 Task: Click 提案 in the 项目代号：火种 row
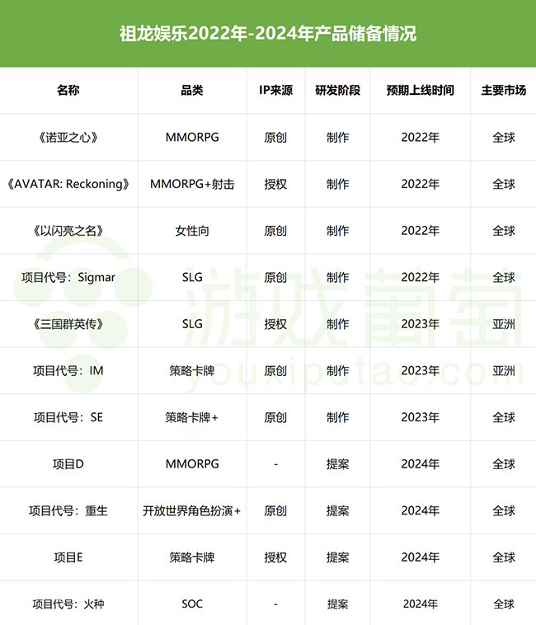pyautogui.click(x=337, y=604)
